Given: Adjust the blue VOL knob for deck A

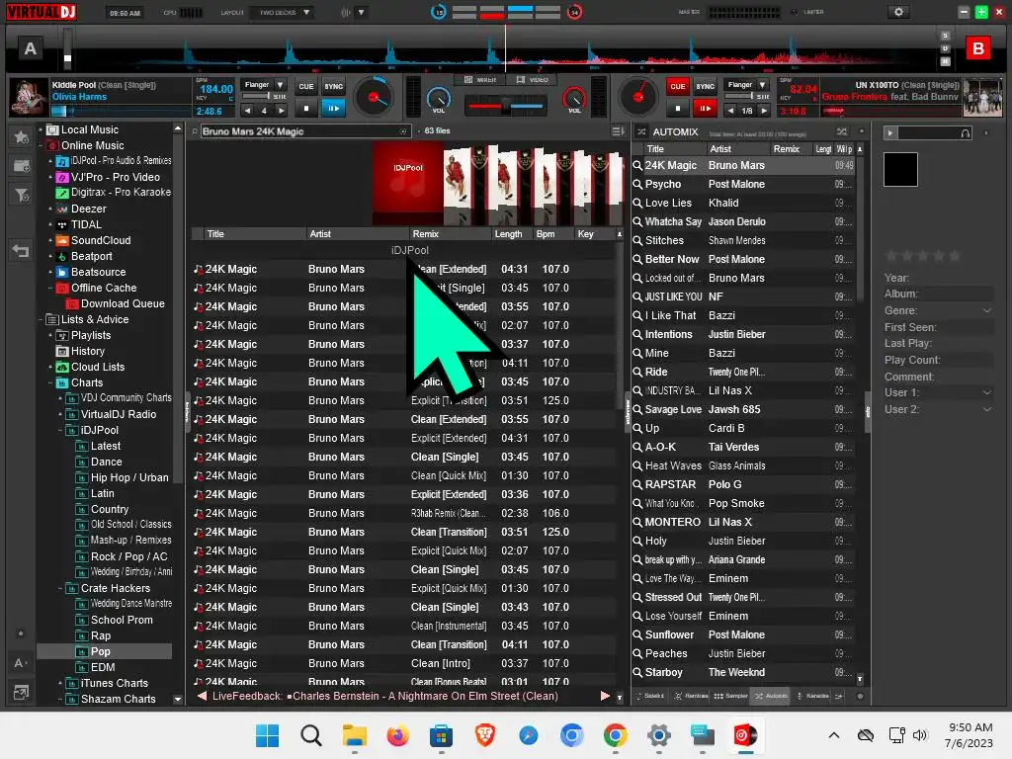Looking at the screenshot, I should click(438, 99).
